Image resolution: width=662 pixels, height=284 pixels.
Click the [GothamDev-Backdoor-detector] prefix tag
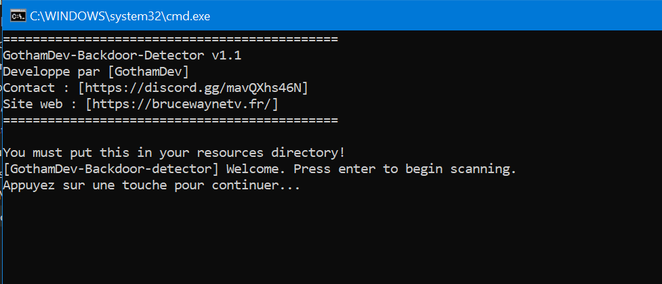[111, 168]
